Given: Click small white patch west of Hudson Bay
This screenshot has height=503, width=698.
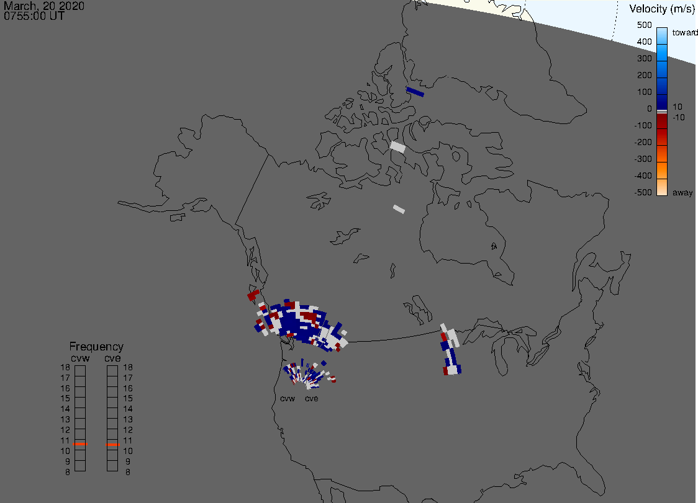Looking at the screenshot, I should pos(399,209).
